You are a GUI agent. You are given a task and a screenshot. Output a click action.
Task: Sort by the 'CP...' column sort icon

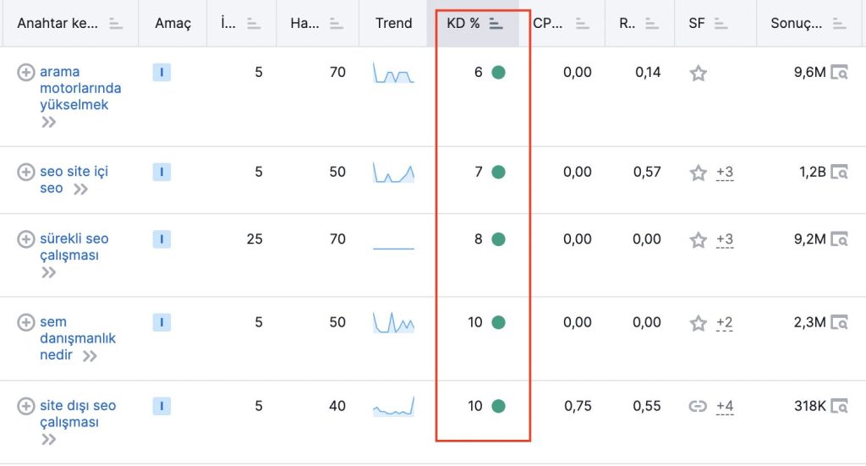582,24
